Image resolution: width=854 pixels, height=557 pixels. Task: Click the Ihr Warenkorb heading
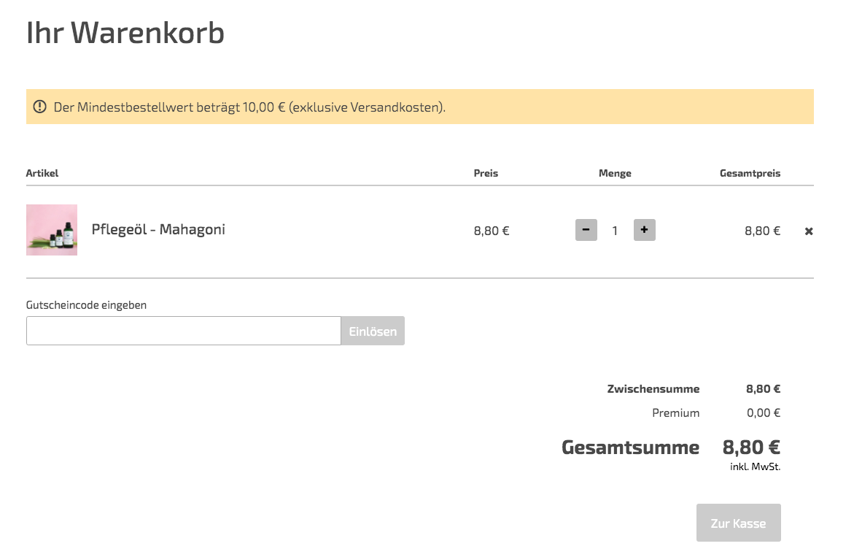pos(125,33)
